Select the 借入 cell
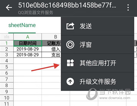The height and width of the screenshot is (106, 137). click(x=51, y=49)
